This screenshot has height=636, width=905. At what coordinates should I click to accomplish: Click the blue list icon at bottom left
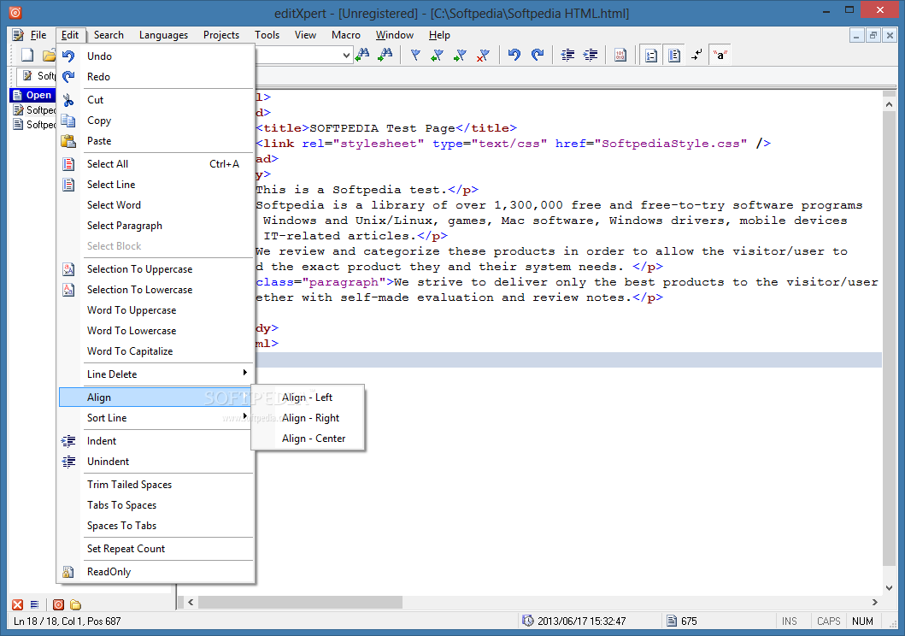pos(35,604)
